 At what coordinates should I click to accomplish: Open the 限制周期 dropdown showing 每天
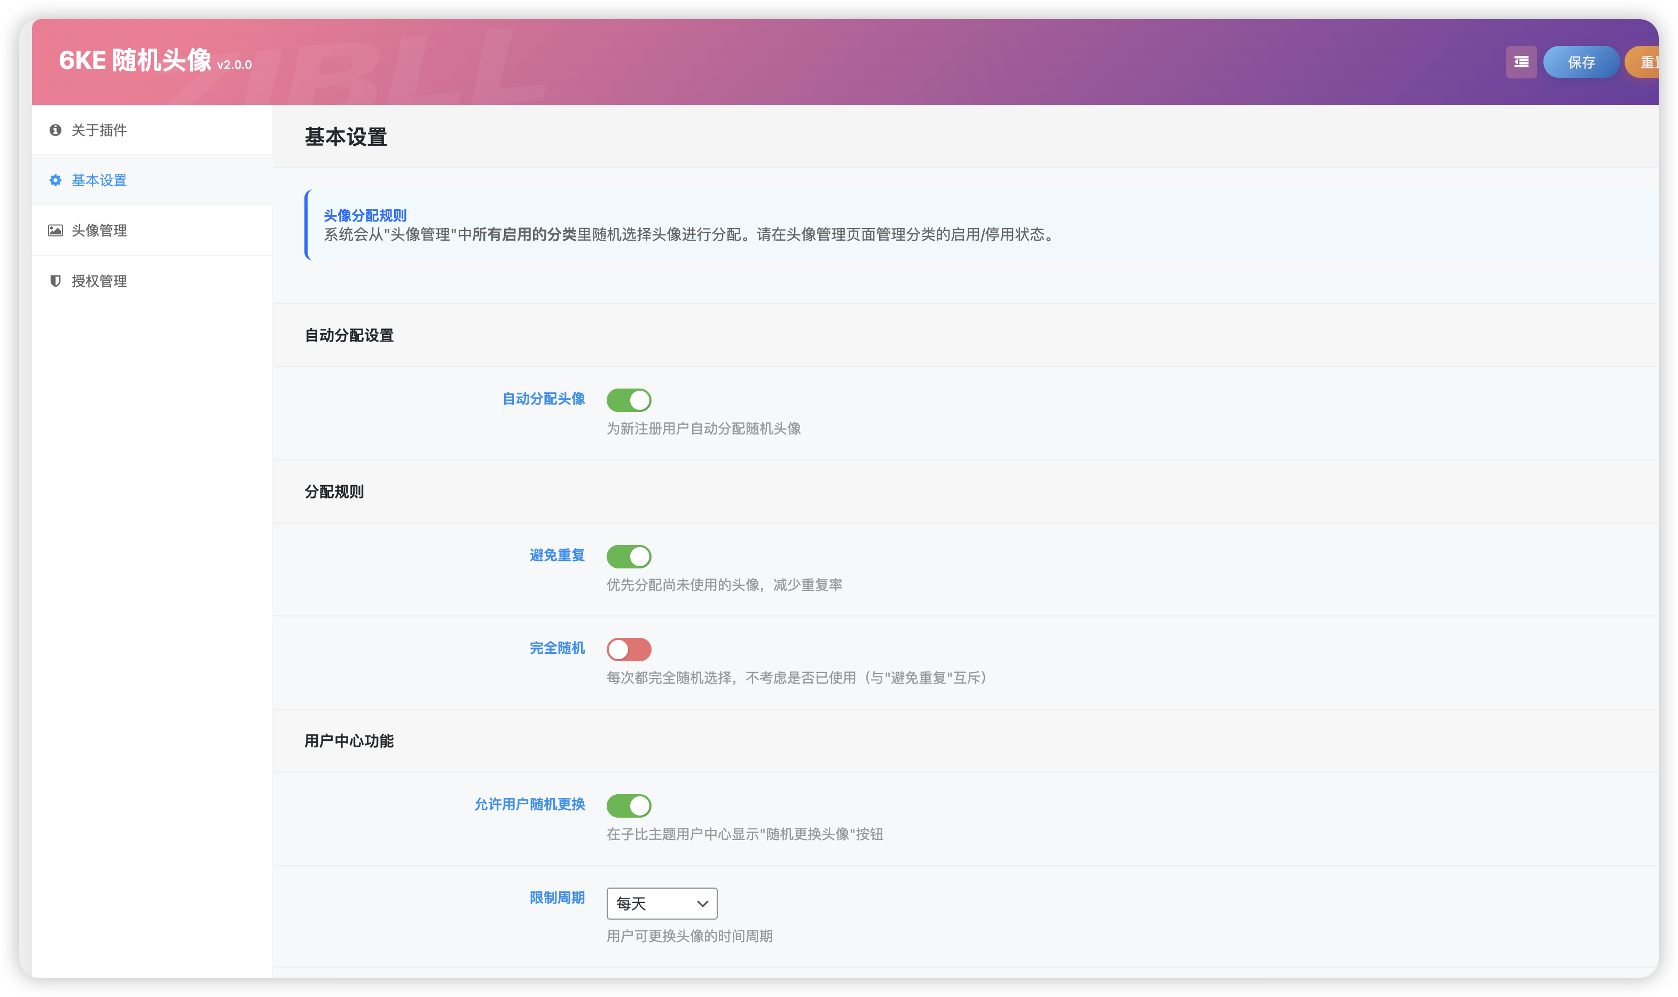(661, 904)
